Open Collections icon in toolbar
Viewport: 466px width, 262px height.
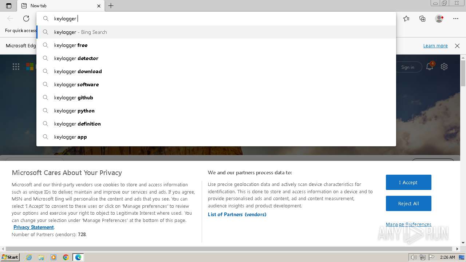coord(422,19)
